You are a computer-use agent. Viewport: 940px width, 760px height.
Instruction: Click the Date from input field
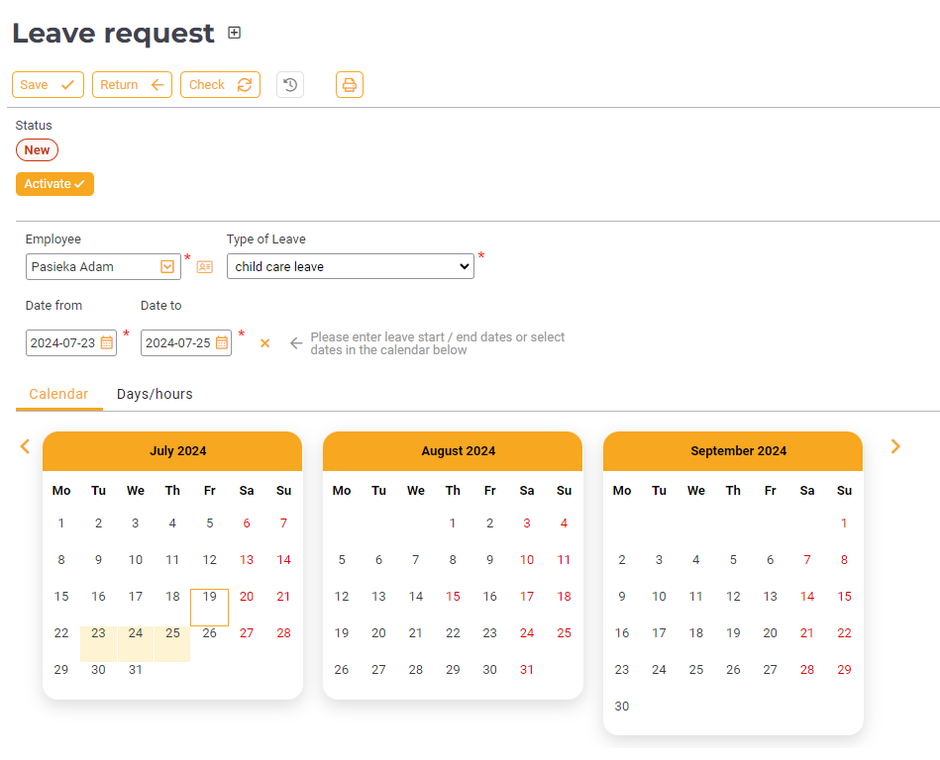tap(63, 343)
